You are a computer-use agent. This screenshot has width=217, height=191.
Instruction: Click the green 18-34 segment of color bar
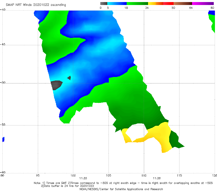pyautogui.click(x=137, y=4)
